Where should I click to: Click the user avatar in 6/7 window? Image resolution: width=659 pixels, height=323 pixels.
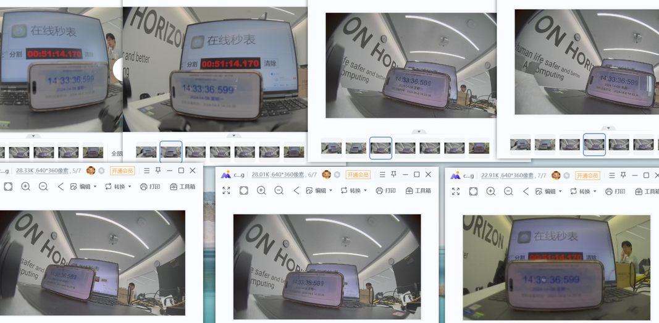(326, 175)
